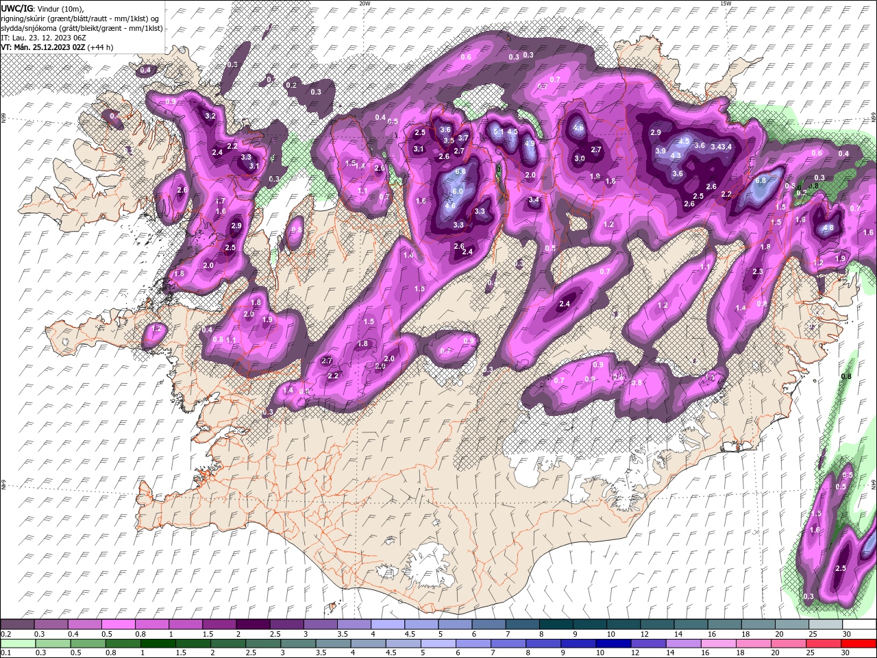877x658 pixels.
Task: Pick the red swatch ending the rain scale
Action: (859, 643)
